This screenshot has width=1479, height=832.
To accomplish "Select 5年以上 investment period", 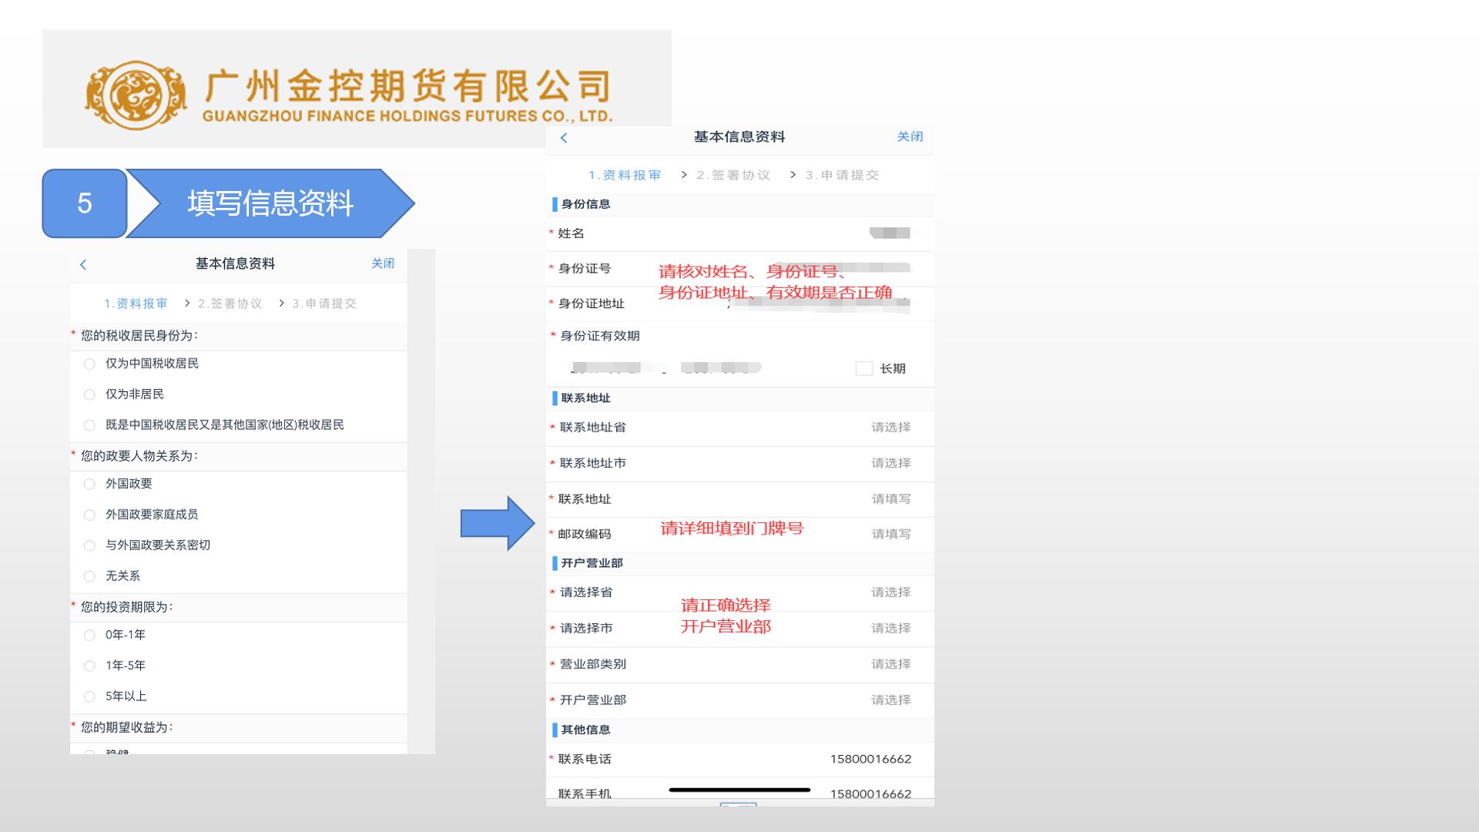I will (89, 696).
